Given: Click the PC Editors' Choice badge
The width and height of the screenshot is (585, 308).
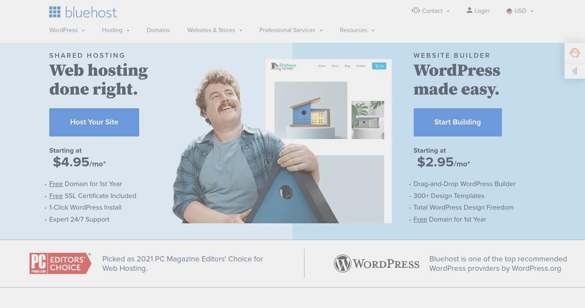Looking at the screenshot, I should (x=60, y=263).
